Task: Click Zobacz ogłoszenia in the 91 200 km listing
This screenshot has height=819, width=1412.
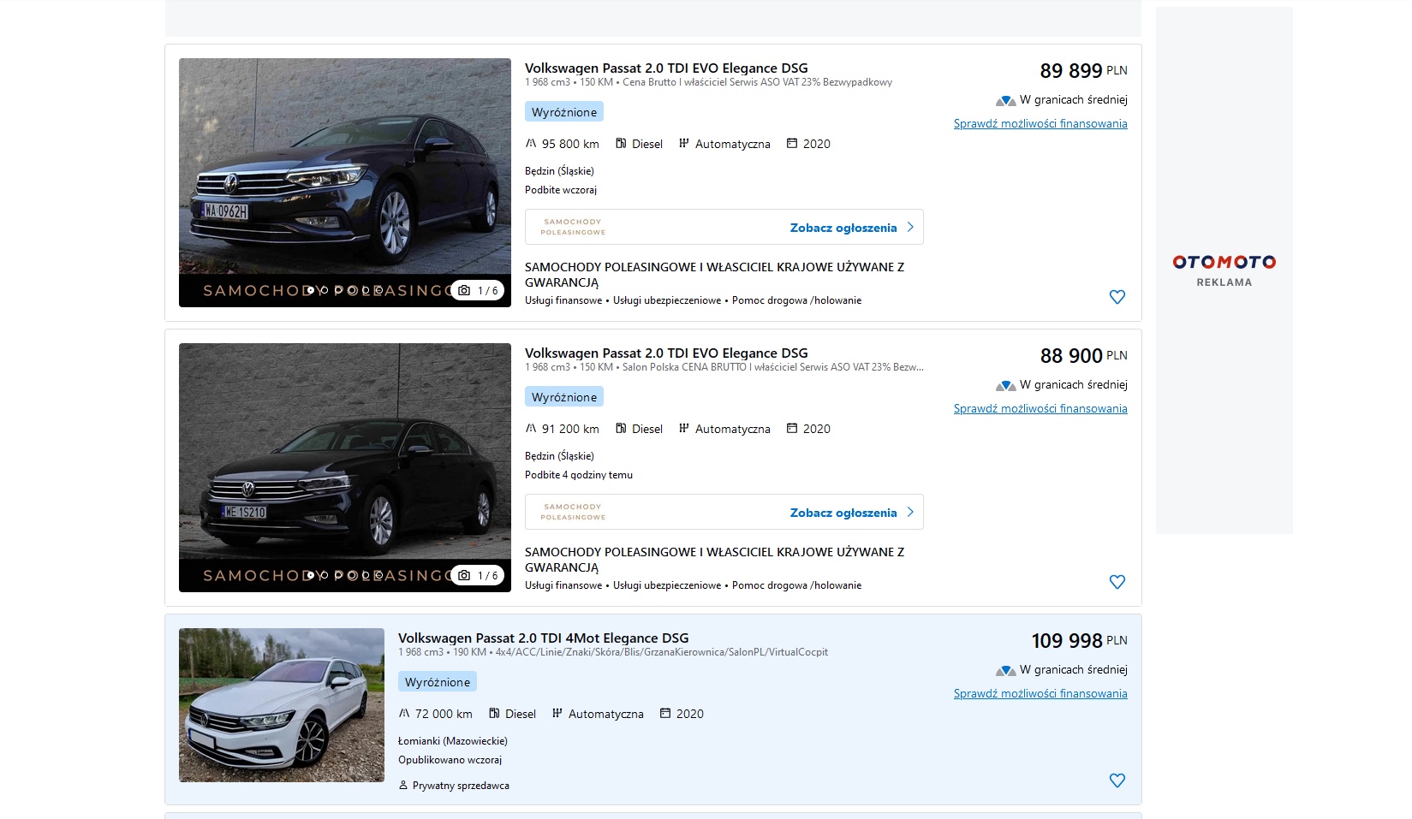Action: [843, 513]
